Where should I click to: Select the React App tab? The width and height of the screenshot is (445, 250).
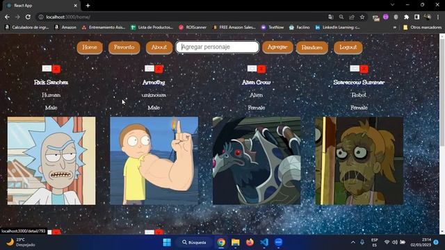(42, 6)
